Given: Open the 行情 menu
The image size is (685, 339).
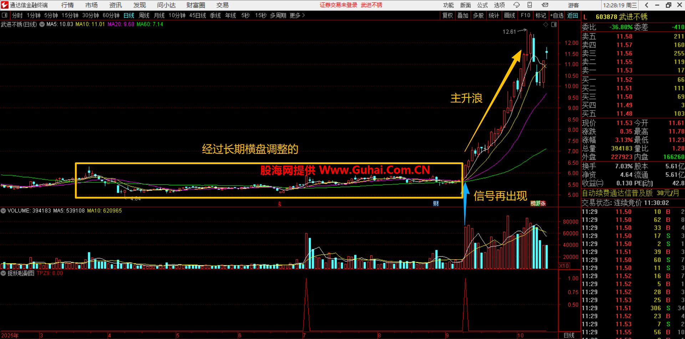Looking at the screenshot, I should pos(67,5).
